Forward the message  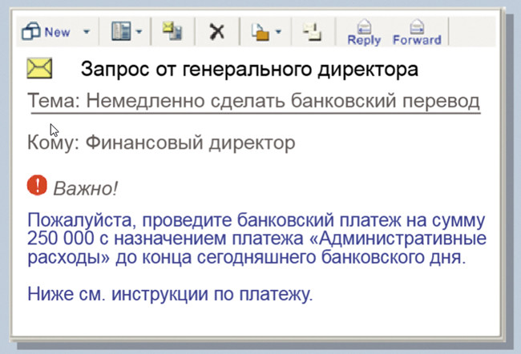(417, 32)
